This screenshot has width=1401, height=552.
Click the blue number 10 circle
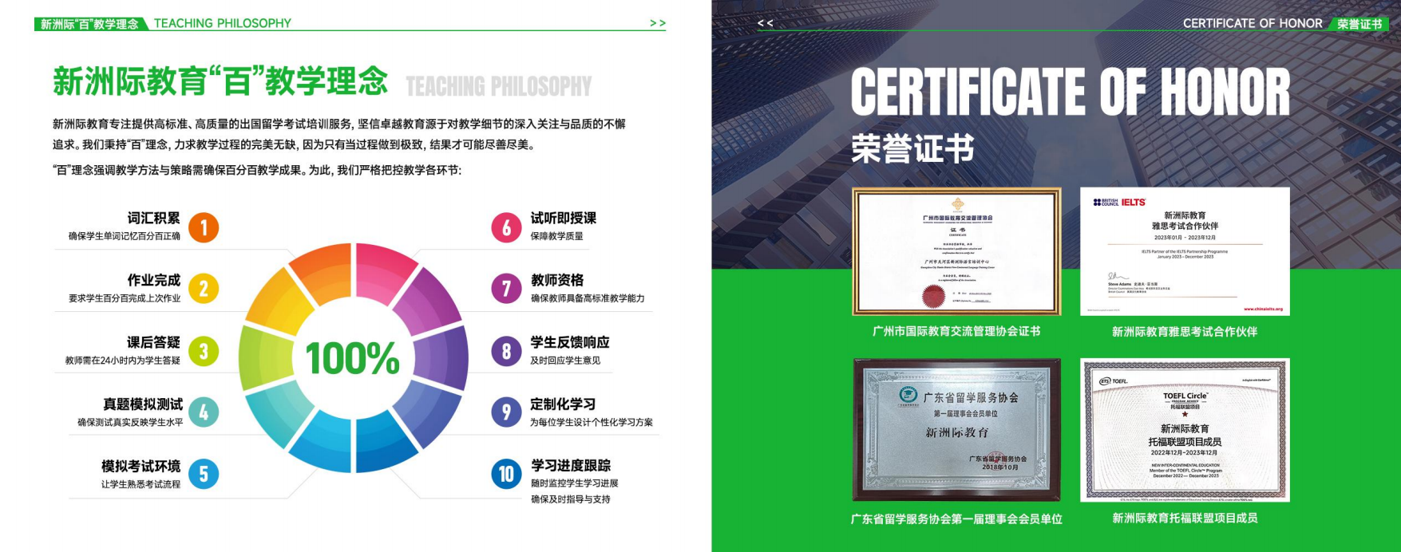coord(506,475)
